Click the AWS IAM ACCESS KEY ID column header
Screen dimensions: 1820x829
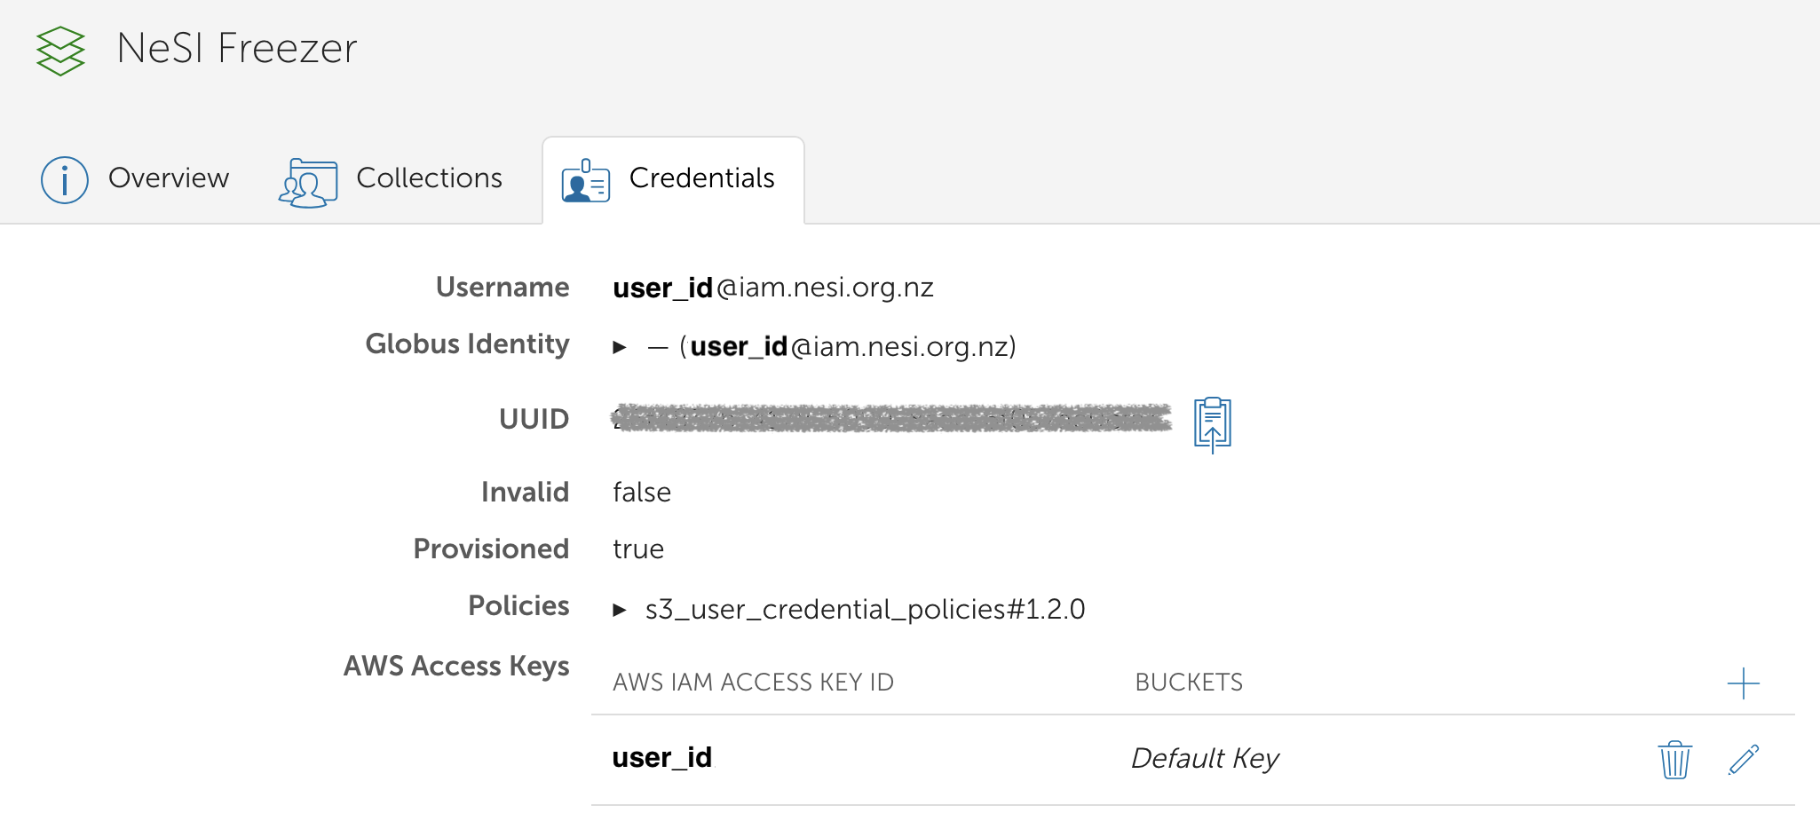tap(752, 682)
